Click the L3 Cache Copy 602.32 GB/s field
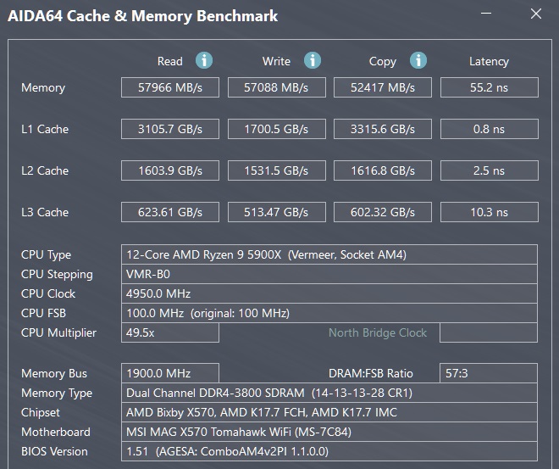This screenshot has height=469, width=559. (x=382, y=212)
